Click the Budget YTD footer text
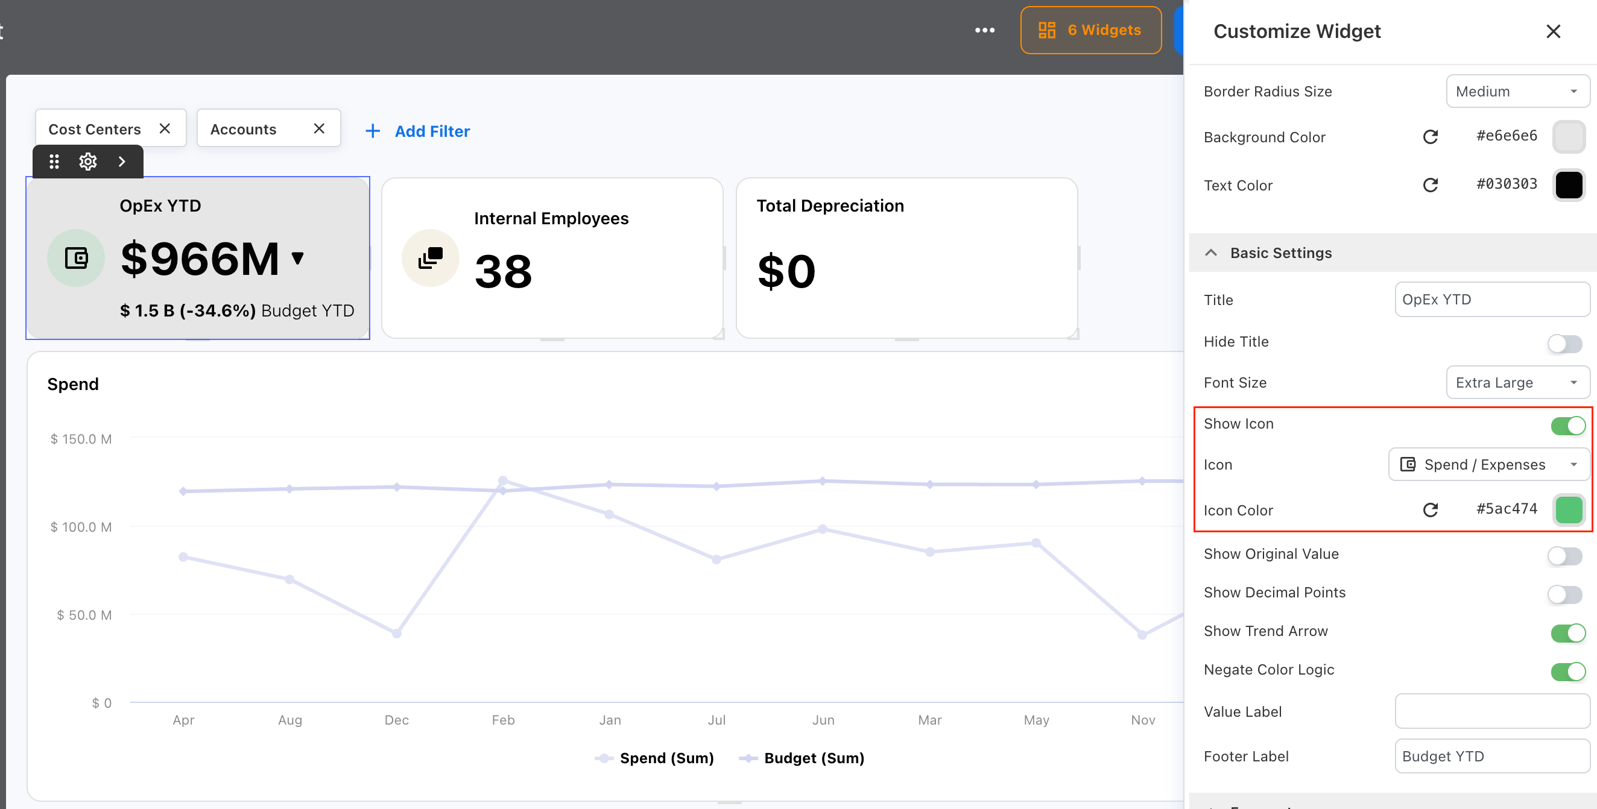This screenshot has width=1597, height=809. [308, 310]
